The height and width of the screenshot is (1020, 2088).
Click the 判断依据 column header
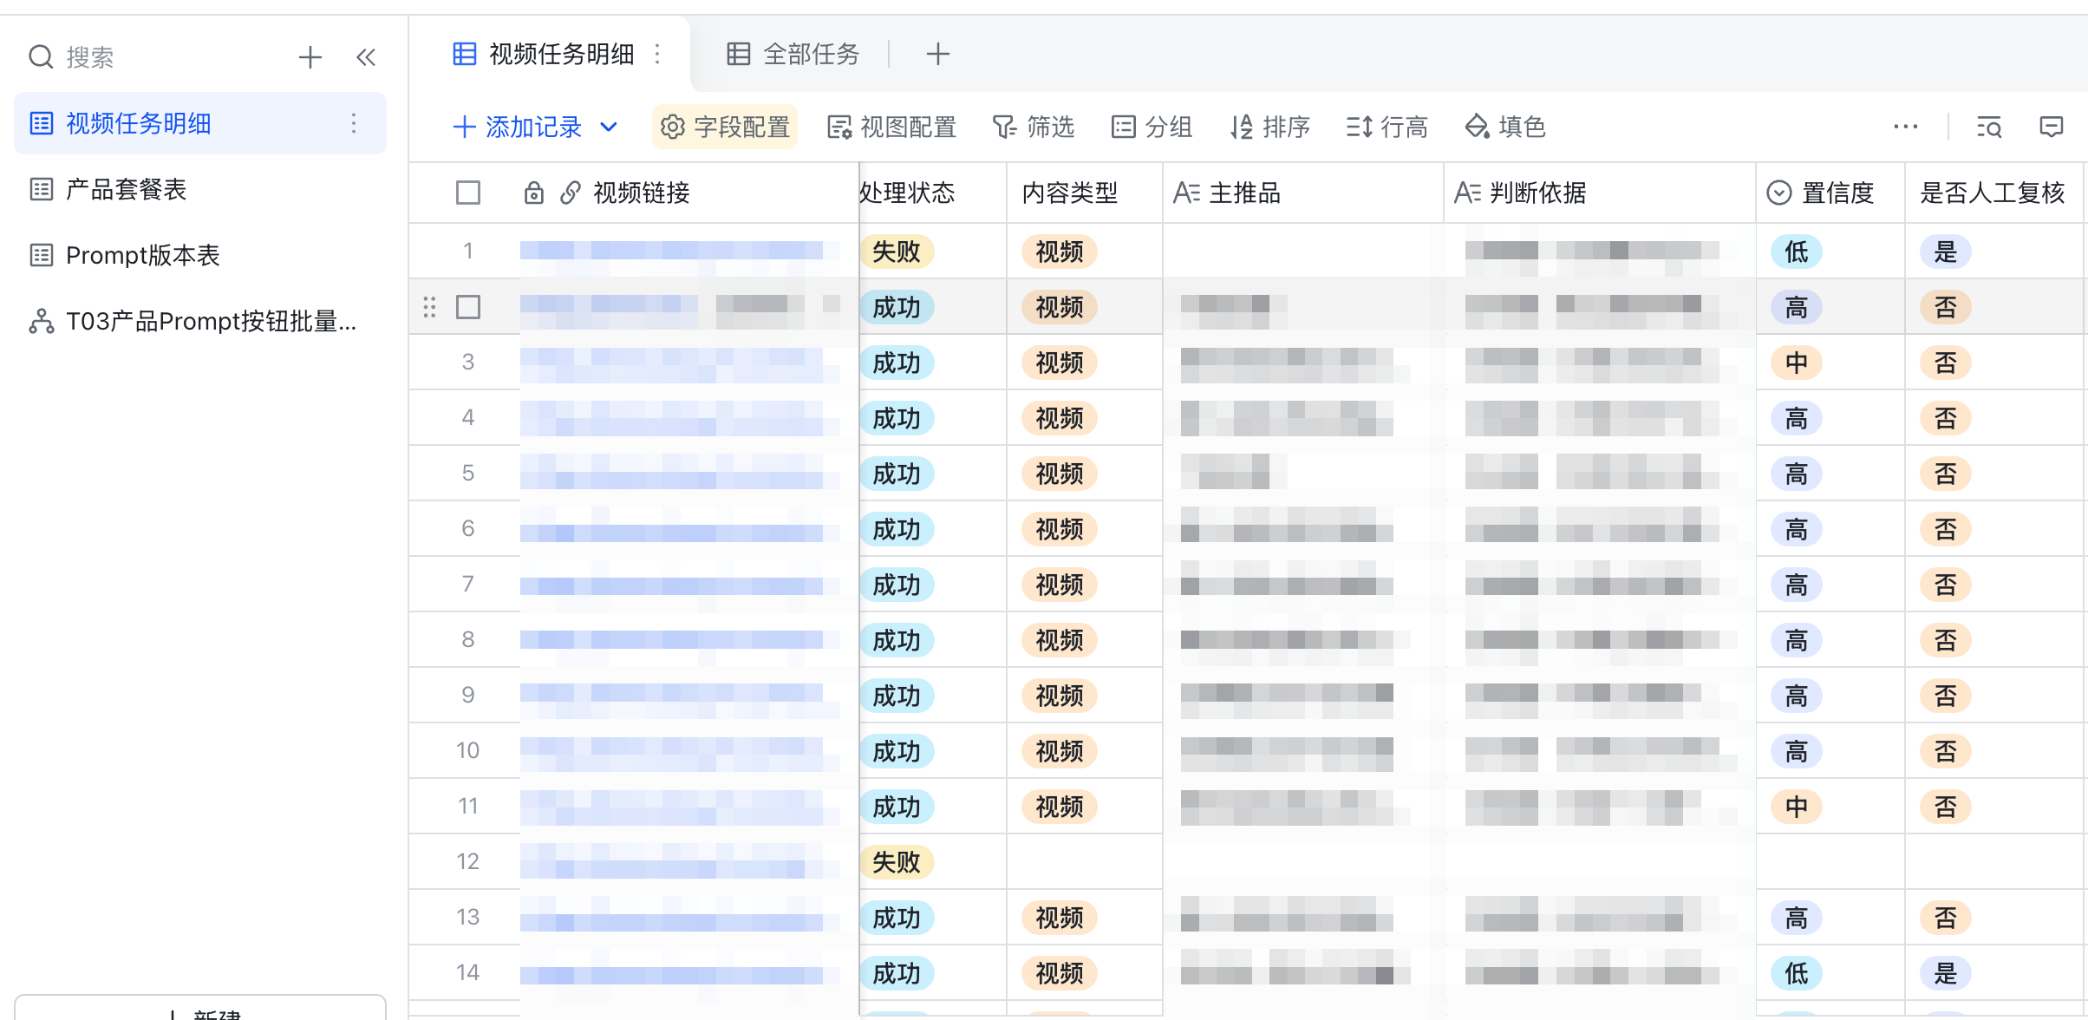(1600, 193)
